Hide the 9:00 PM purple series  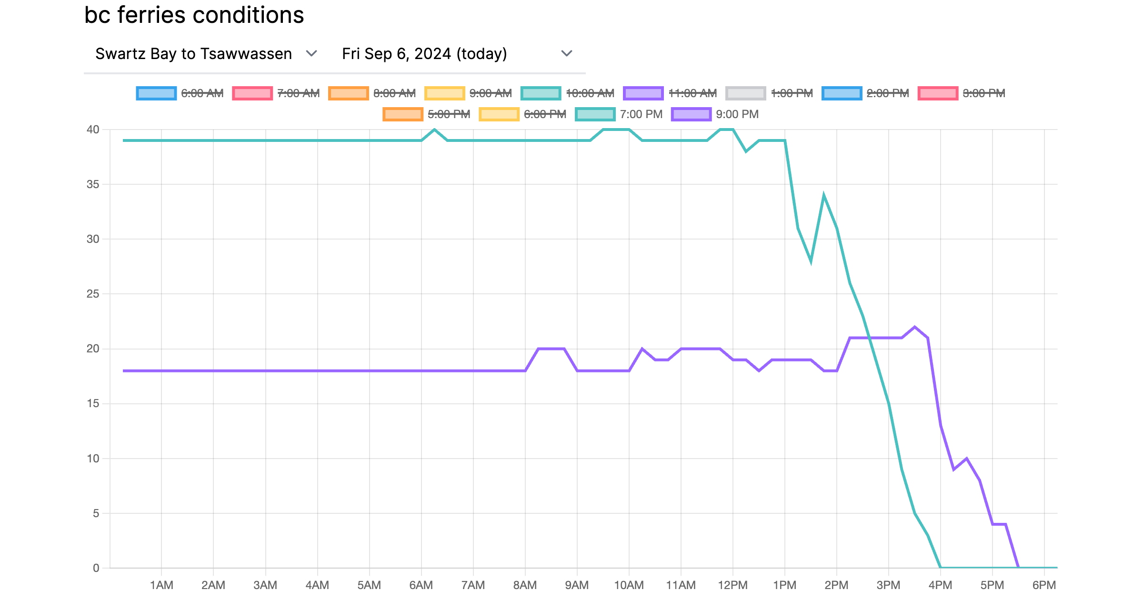(x=691, y=114)
